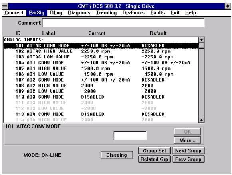Select row 102 AITAC HIGH VALUE
This screenshot has width=232, height=175.
click(101, 51)
